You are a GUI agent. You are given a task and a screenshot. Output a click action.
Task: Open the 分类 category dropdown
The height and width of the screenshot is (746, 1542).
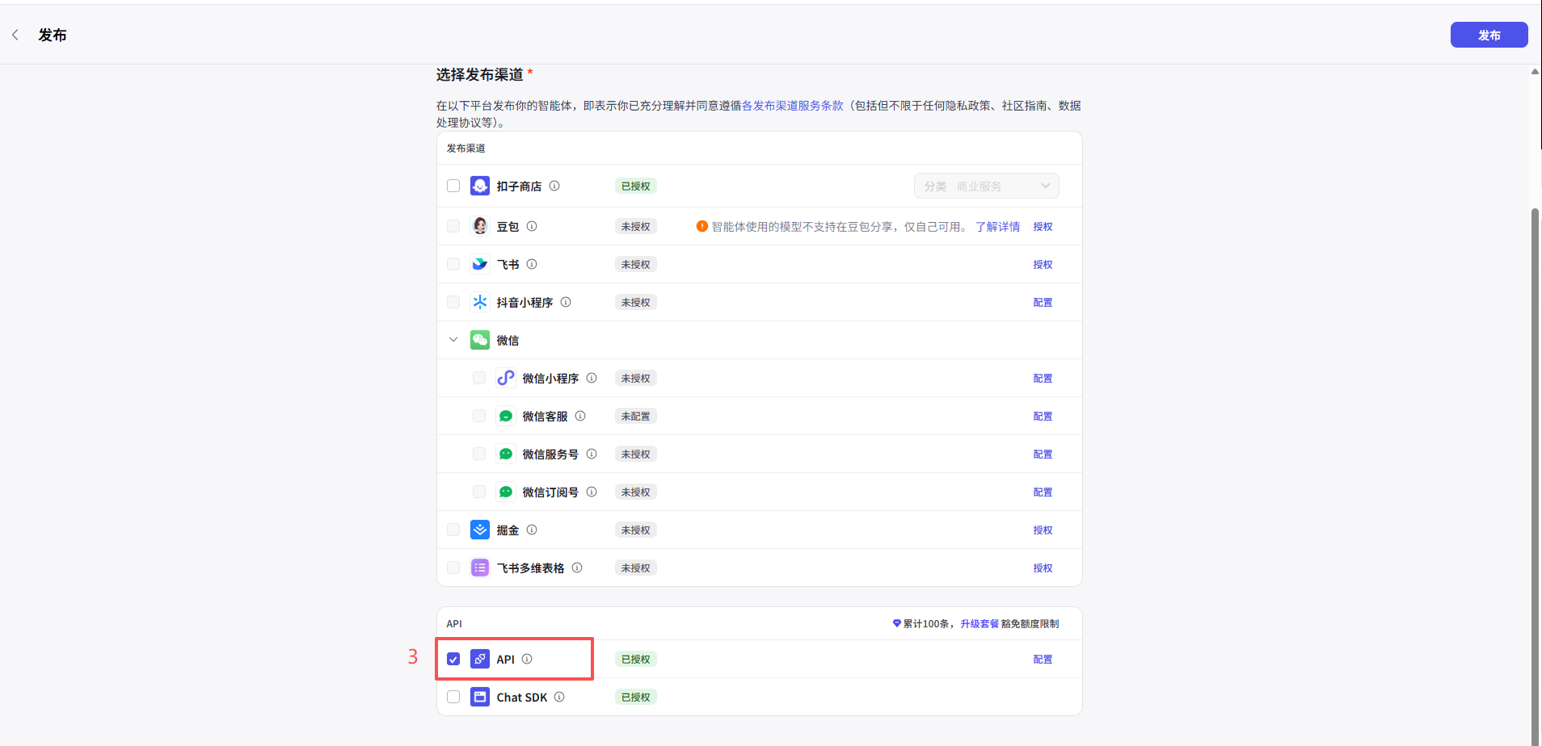pyautogui.click(x=985, y=185)
